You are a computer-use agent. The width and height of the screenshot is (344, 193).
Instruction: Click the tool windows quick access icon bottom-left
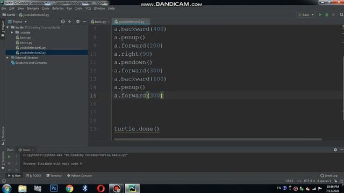point(4,181)
